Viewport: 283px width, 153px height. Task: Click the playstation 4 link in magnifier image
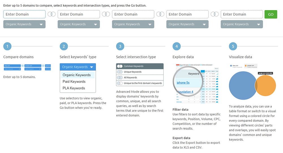186,92
